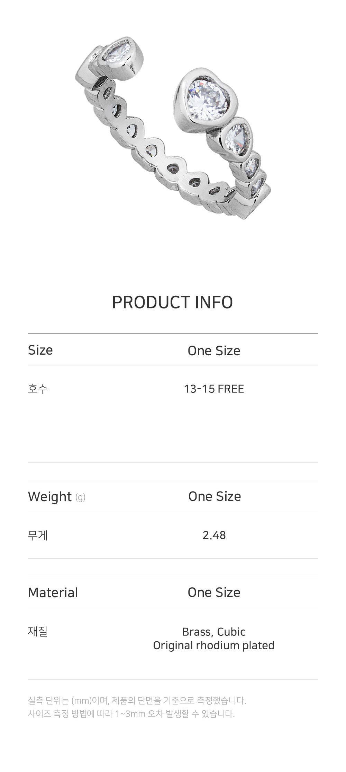Click the PRODUCT INFO heading
The width and height of the screenshot is (346, 772).
pyautogui.click(x=172, y=302)
